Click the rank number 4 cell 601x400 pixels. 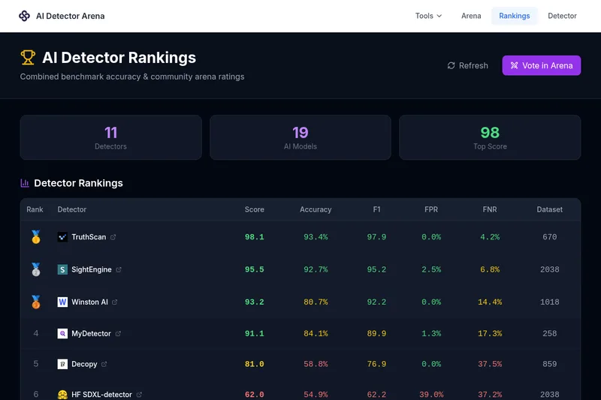(x=35, y=333)
